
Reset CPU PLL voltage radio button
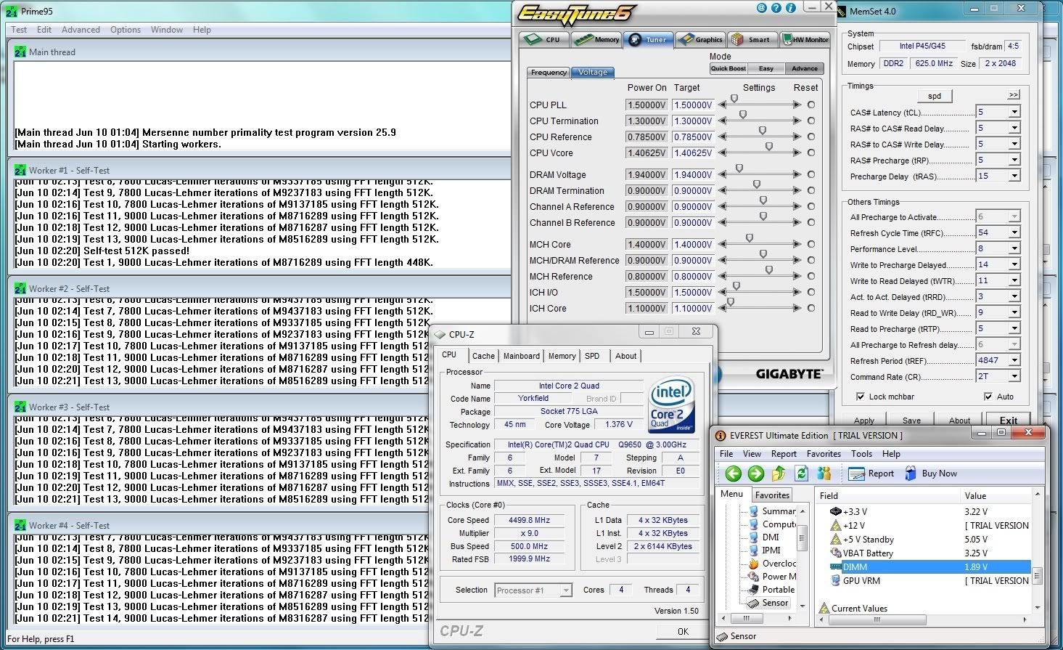click(x=811, y=105)
